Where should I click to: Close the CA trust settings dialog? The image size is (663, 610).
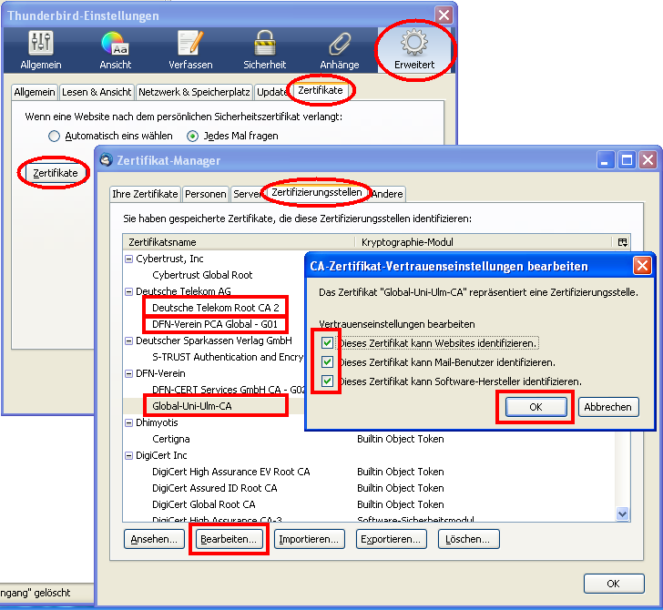pos(642,266)
